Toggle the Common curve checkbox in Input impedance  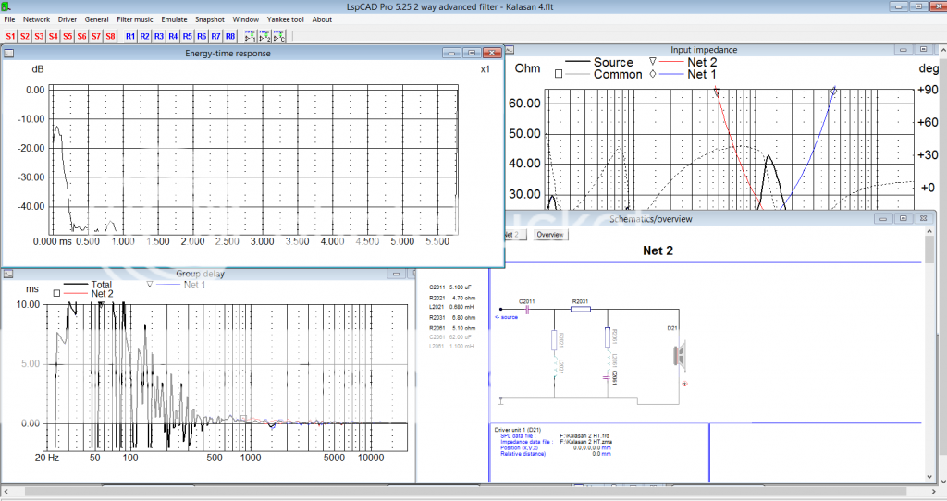tap(559, 74)
